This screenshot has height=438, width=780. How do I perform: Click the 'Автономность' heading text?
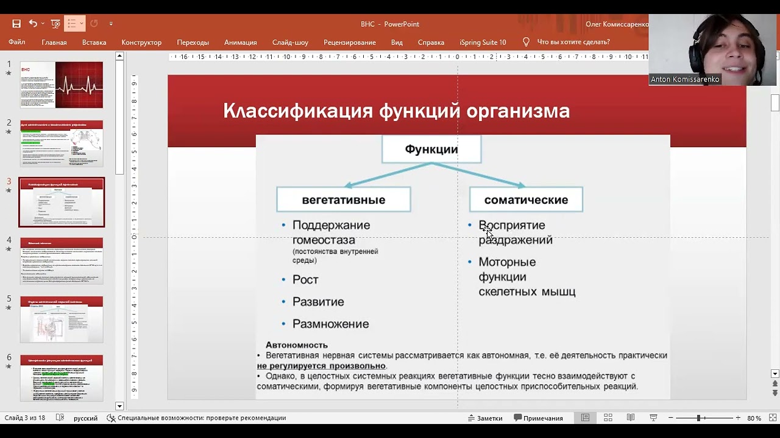point(297,345)
